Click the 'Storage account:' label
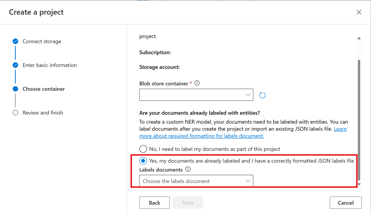This screenshot has width=371, height=214. (x=160, y=67)
